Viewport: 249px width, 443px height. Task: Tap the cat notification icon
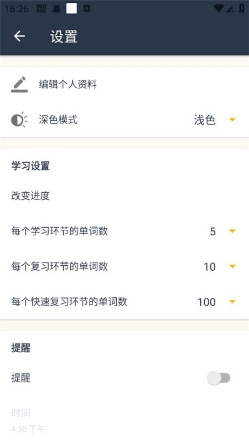coord(56,9)
